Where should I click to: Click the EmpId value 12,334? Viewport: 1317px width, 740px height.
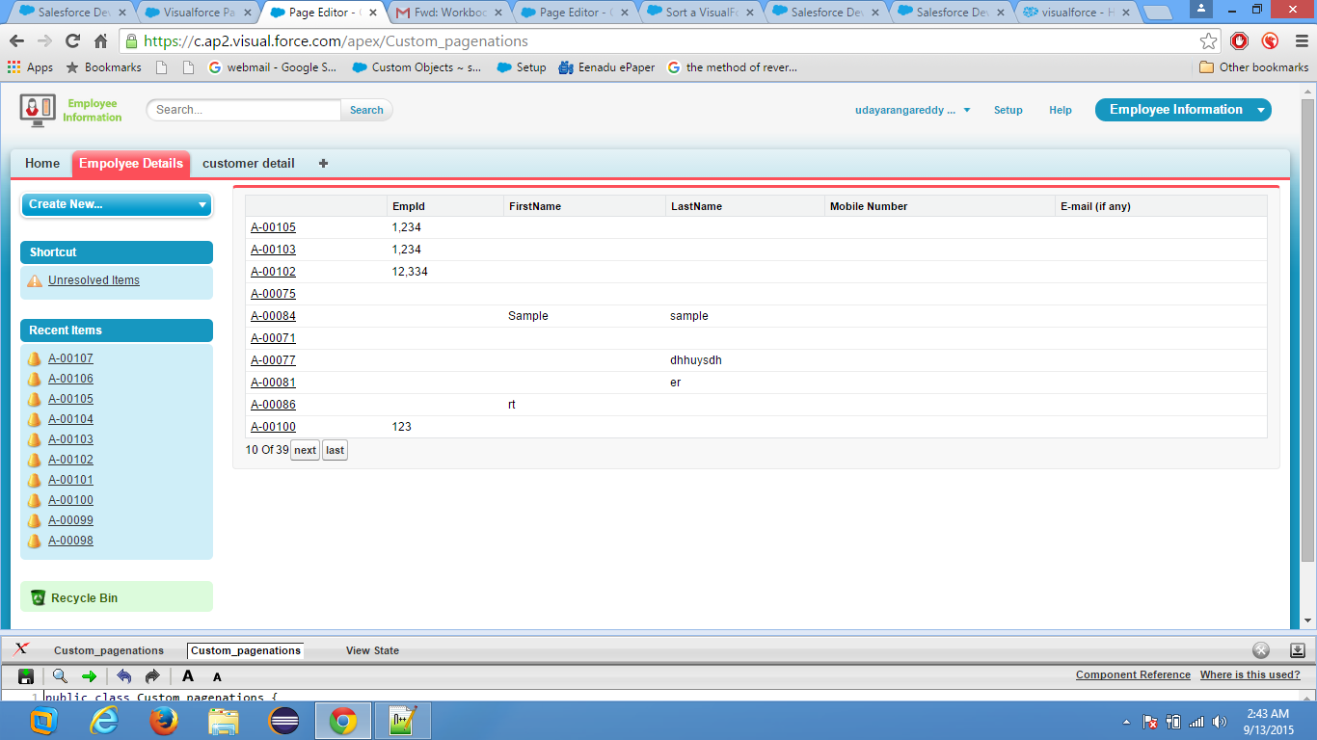[410, 272]
